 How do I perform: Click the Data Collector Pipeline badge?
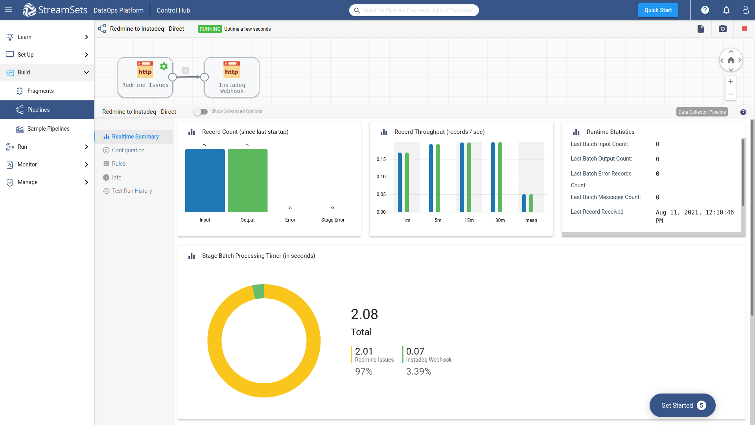point(702,112)
